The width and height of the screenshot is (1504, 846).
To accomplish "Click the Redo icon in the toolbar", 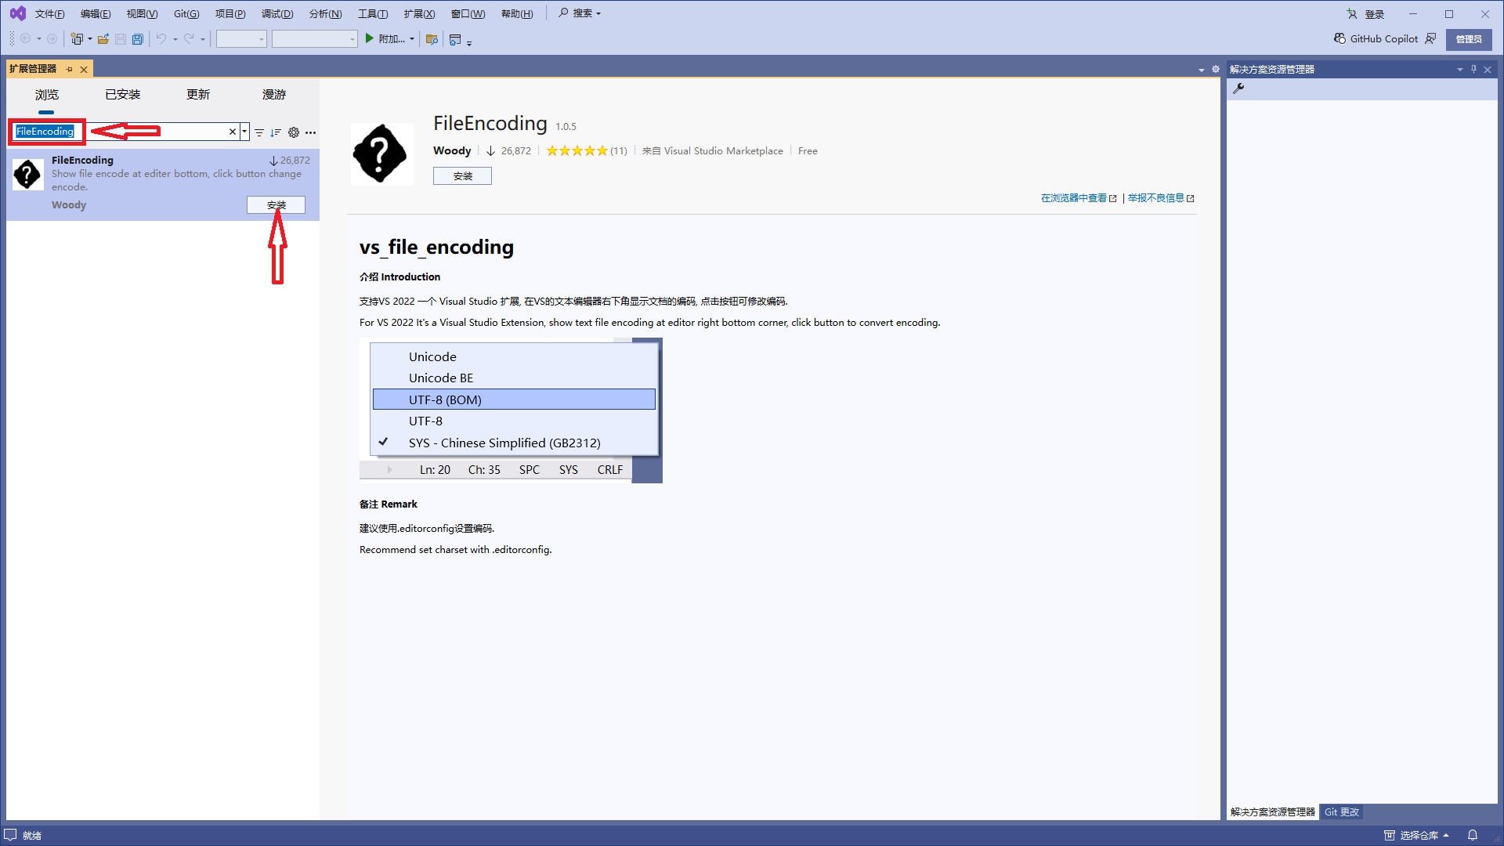I will tap(190, 38).
